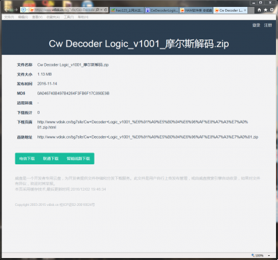Click the browser Forward arrow
The height and width of the screenshot is (260, 278).
tap(16, 10)
